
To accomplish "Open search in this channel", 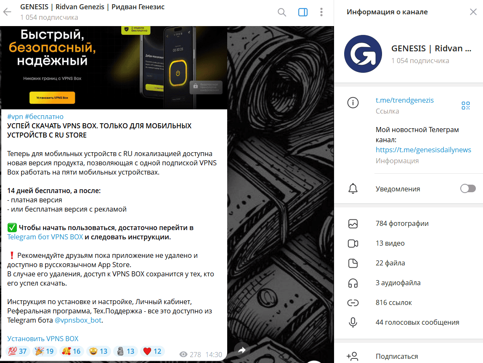I will point(282,12).
